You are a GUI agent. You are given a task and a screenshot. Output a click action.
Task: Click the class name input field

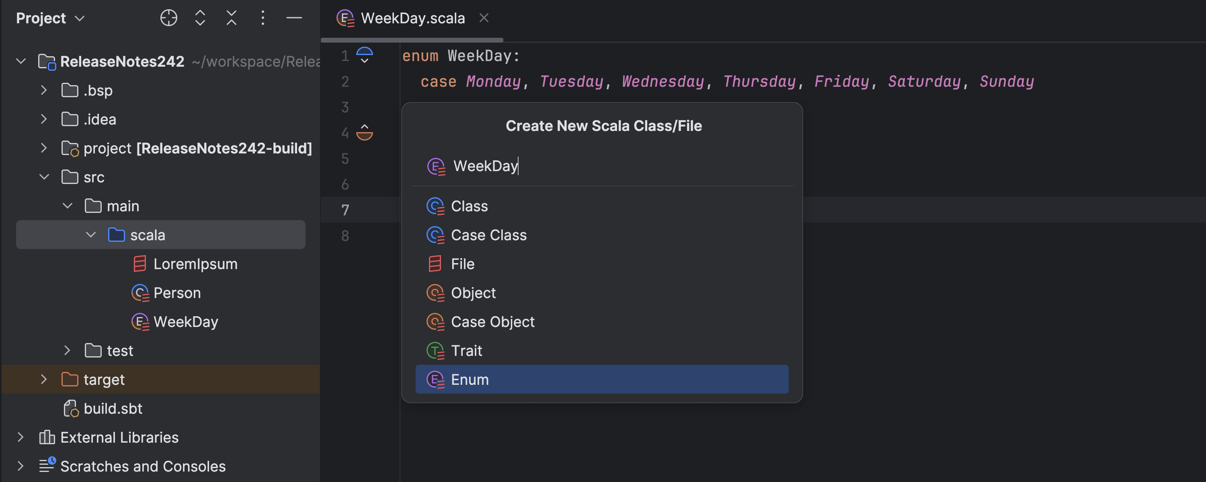609,165
